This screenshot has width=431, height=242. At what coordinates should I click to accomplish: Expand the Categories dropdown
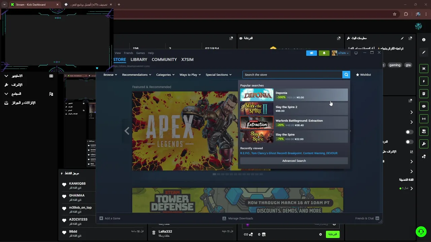[165, 75]
